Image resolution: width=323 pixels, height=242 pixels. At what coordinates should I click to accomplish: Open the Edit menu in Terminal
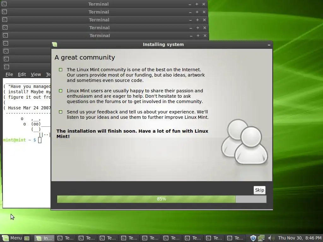coord(22,74)
